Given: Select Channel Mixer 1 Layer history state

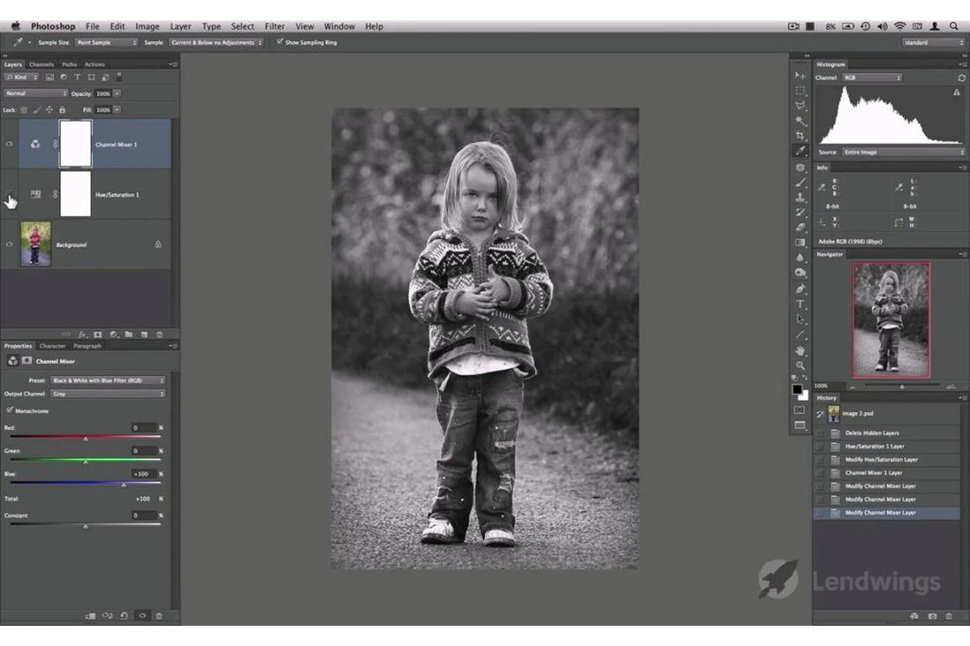Looking at the screenshot, I should point(874,473).
